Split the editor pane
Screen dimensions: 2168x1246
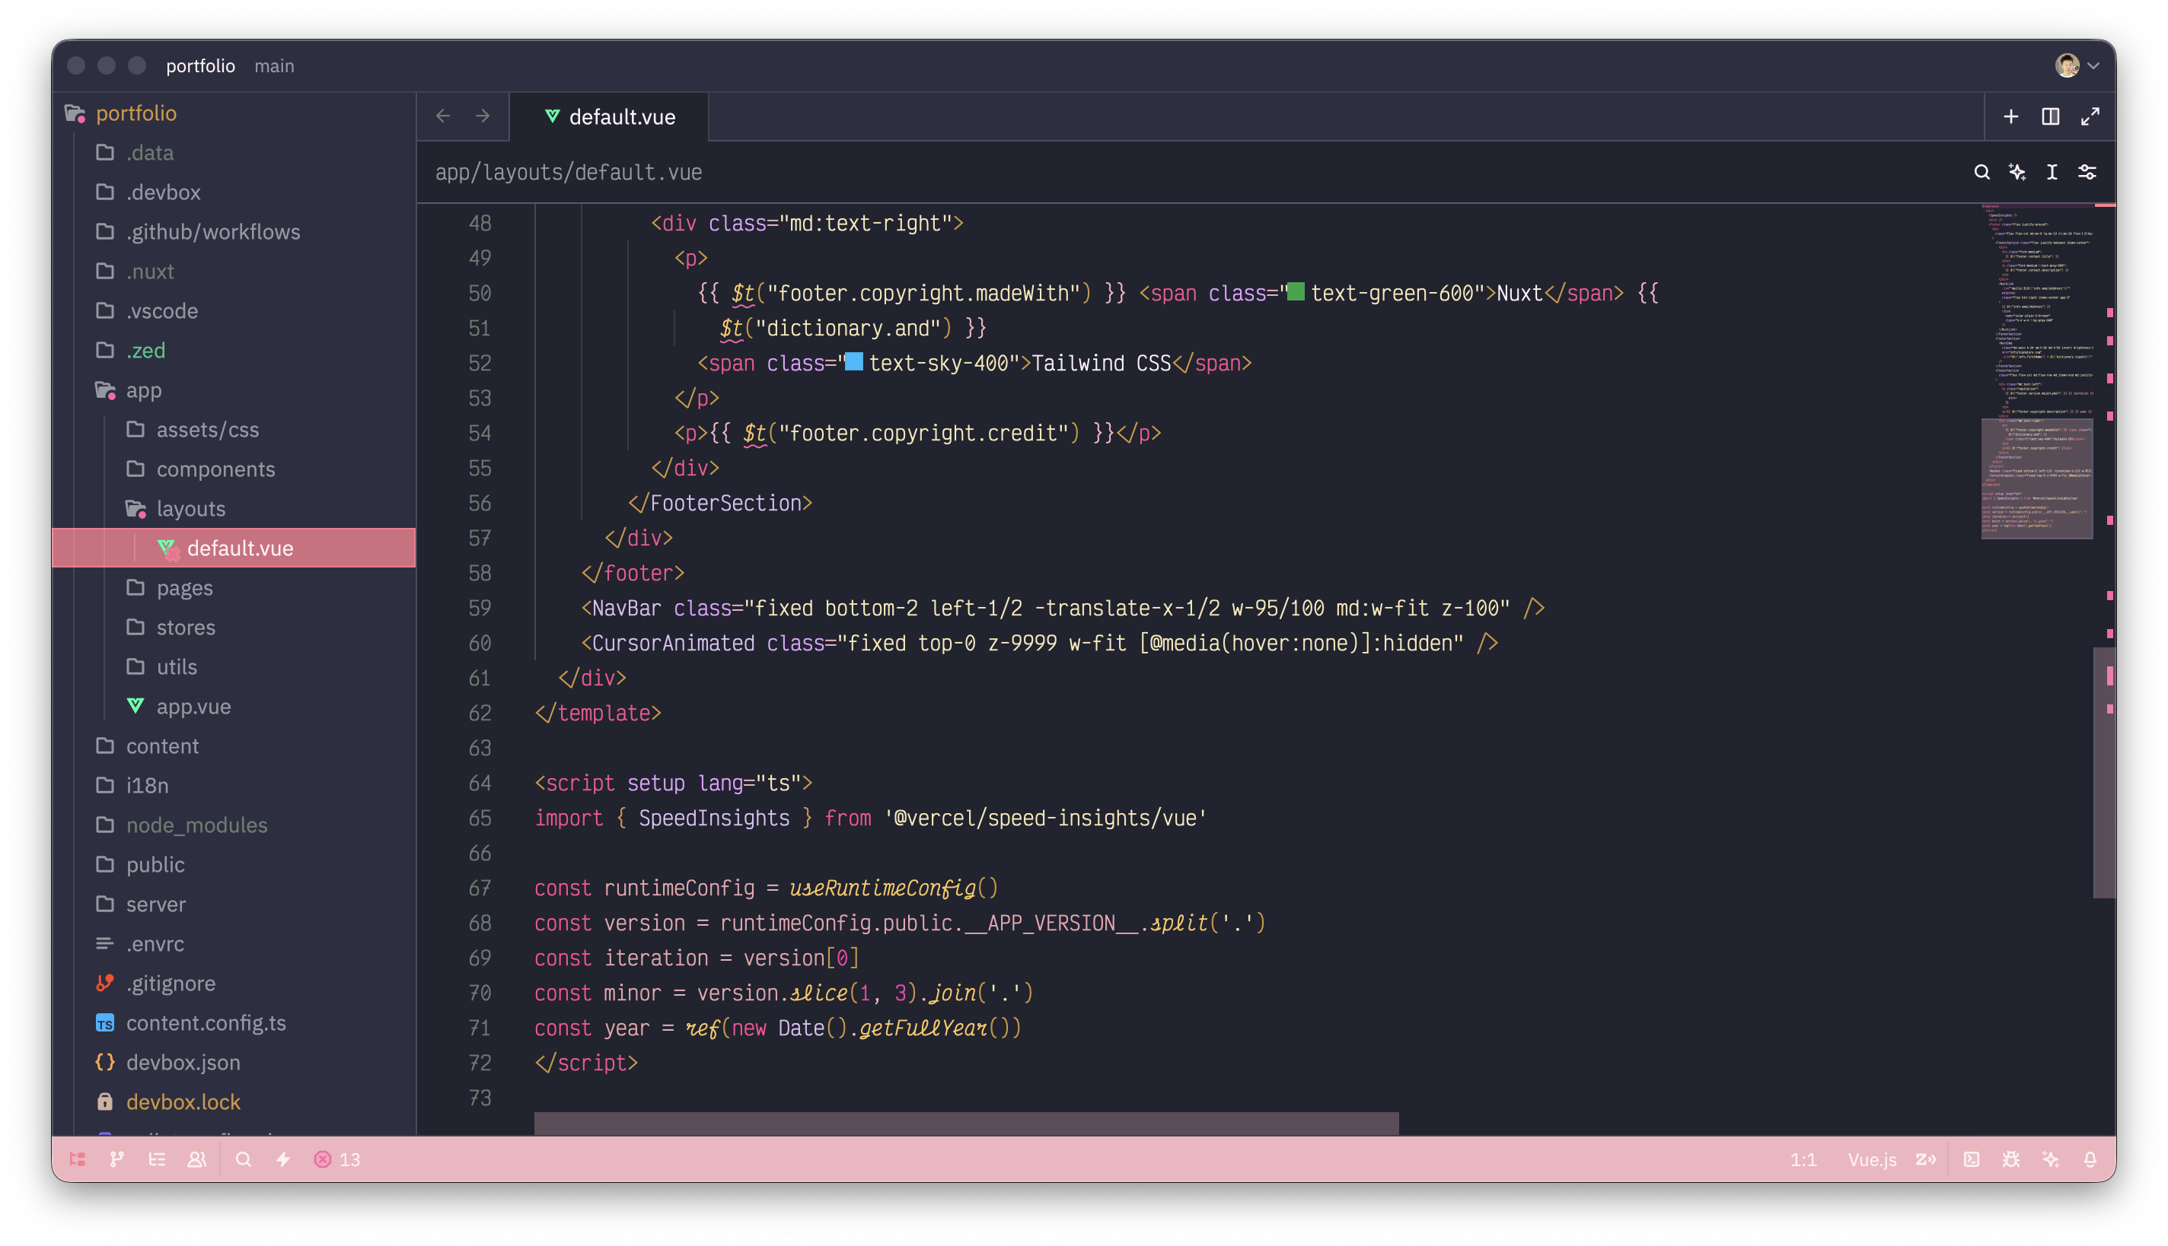[x=2050, y=116]
